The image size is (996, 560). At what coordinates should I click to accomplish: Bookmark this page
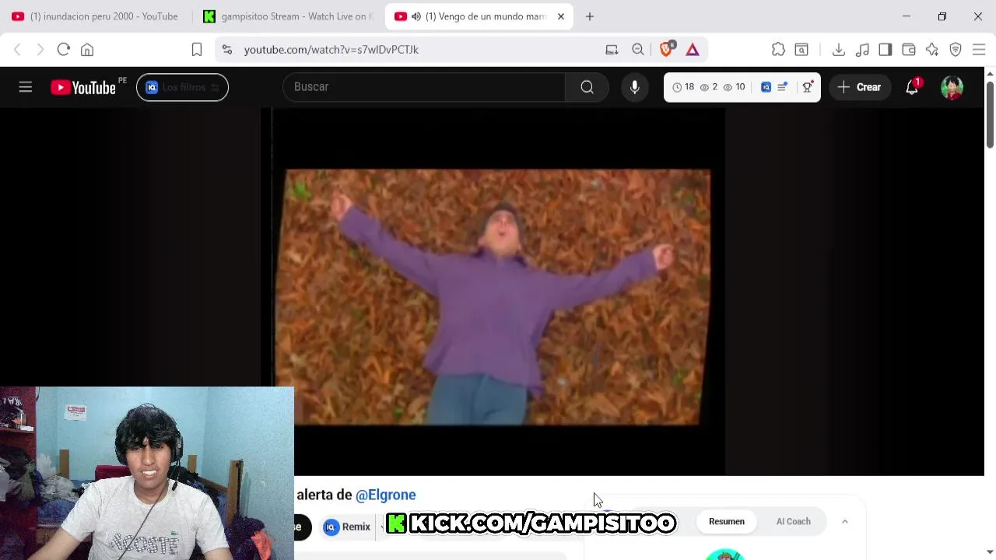coord(197,50)
